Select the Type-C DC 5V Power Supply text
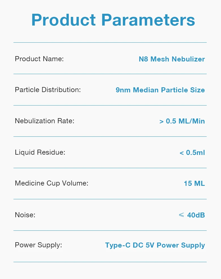221x279 pixels. (155, 245)
